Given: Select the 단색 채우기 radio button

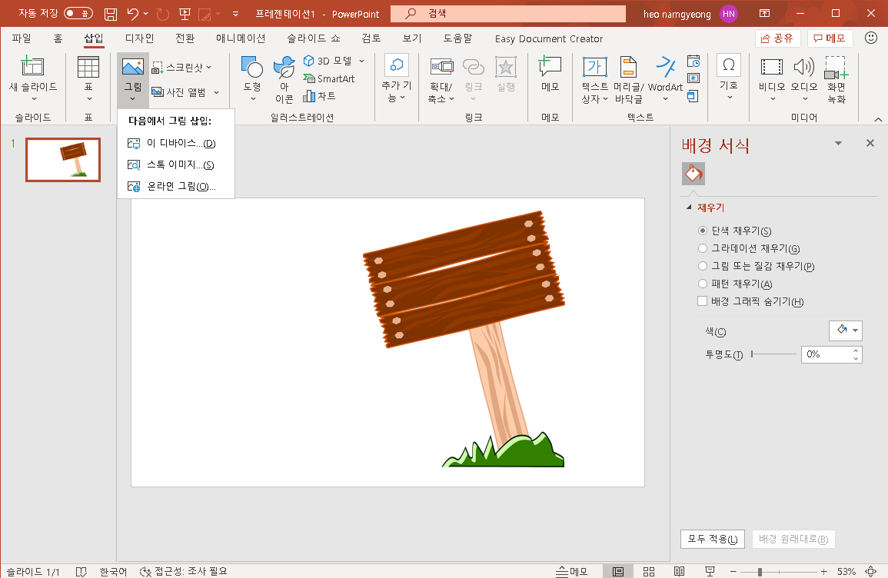Looking at the screenshot, I should coord(703,231).
